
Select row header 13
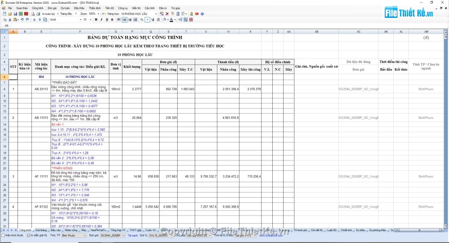point(4,118)
